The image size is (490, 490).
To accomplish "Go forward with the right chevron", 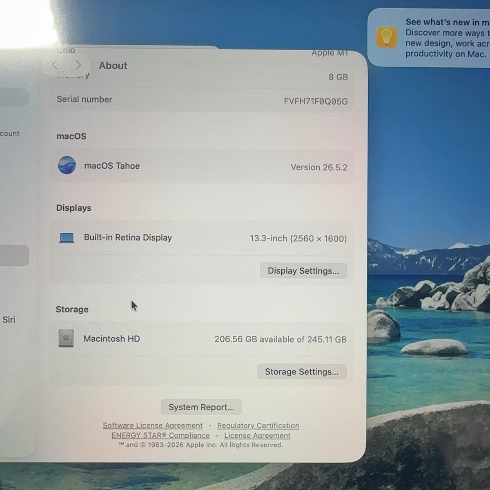I will pos(78,65).
